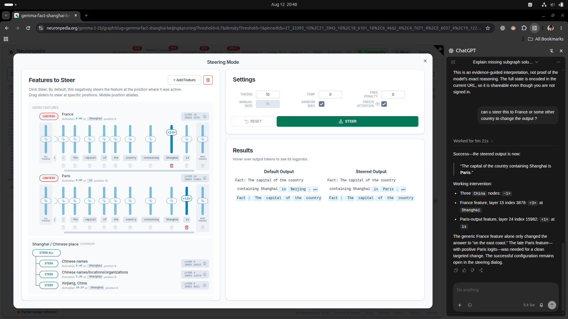The image size is (568, 319).
Task: Reload the Neuronpedia page
Action: (x=28, y=28)
